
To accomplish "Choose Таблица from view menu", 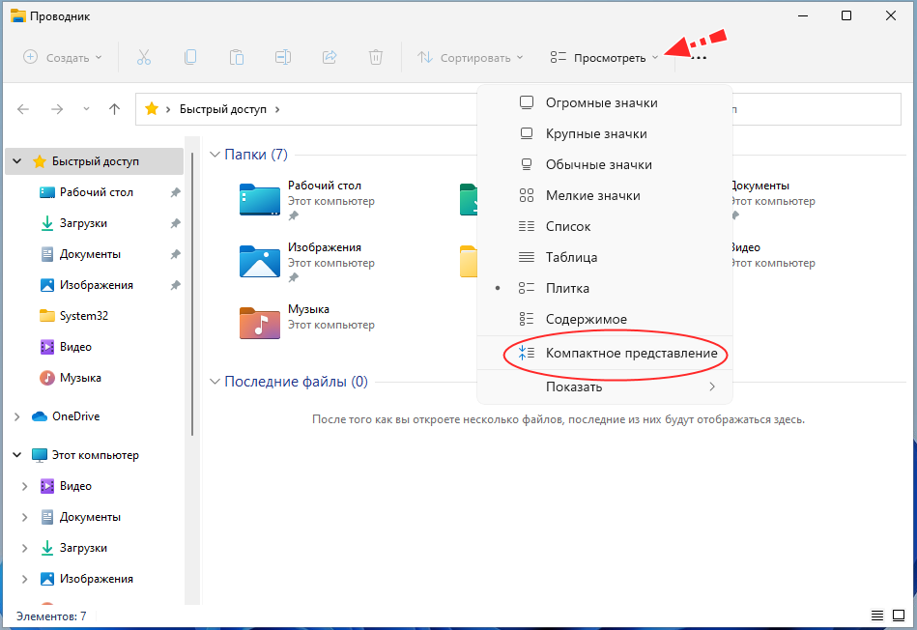I will coord(571,257).
